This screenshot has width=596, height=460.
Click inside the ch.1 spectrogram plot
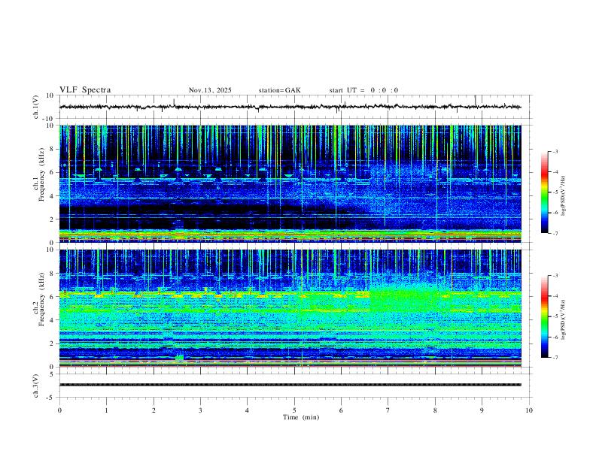(290, 183)
